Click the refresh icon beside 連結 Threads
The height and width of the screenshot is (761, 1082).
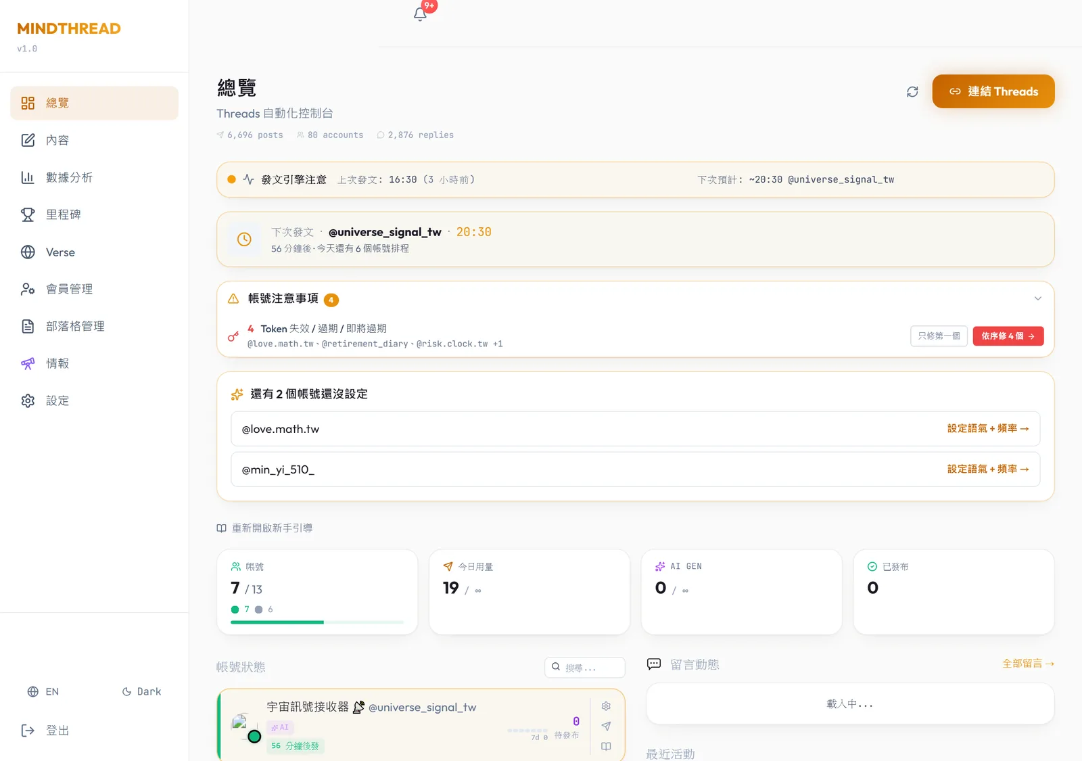(912, 92)
